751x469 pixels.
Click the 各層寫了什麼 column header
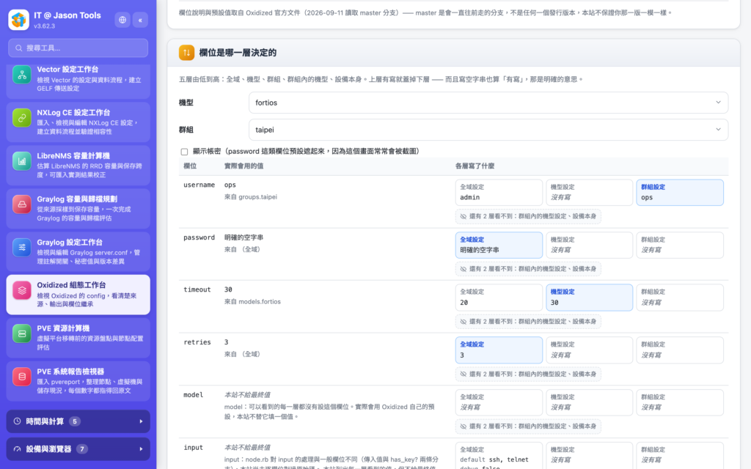point(475,166)
